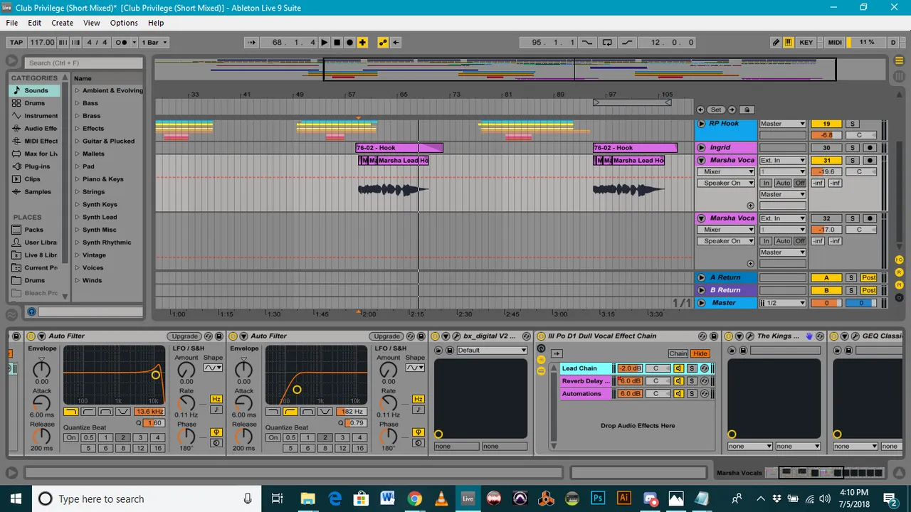Open the quantization 1 Bar dropdown
The image size is (911, 512).
154,43
